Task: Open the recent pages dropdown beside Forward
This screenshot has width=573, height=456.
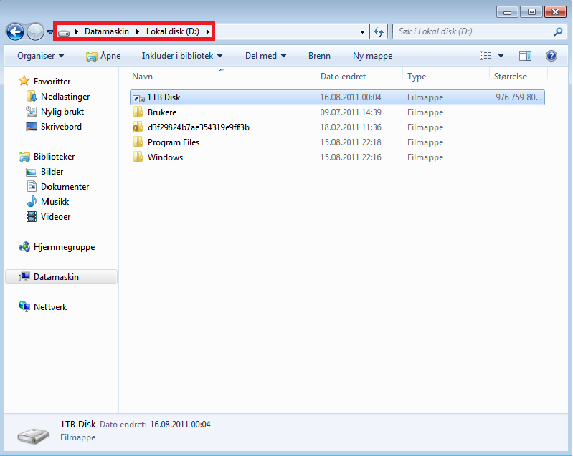Action: 50,32
